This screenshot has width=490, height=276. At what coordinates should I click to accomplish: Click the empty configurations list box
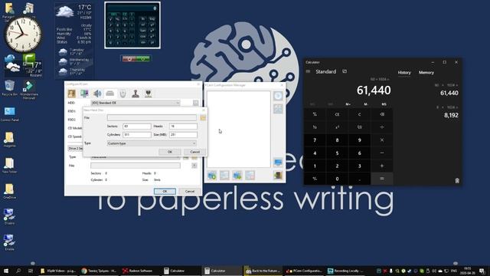[x=239, y=129]
